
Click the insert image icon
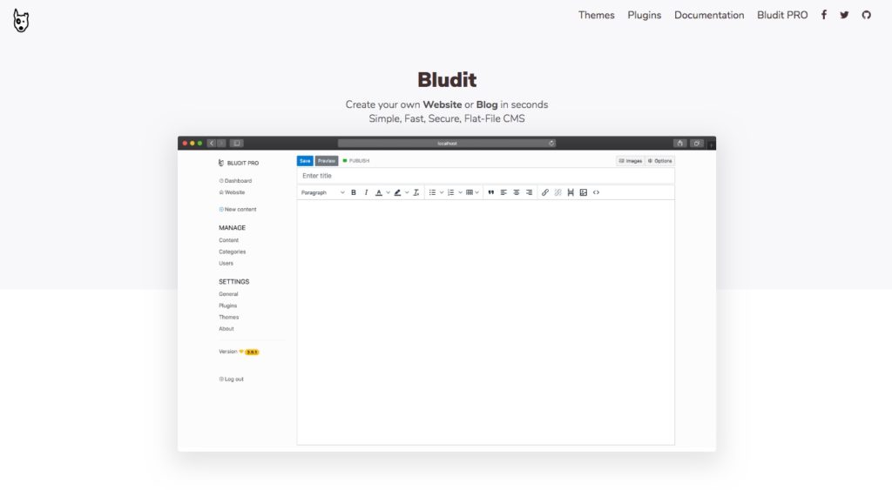[x=584, y=192]
